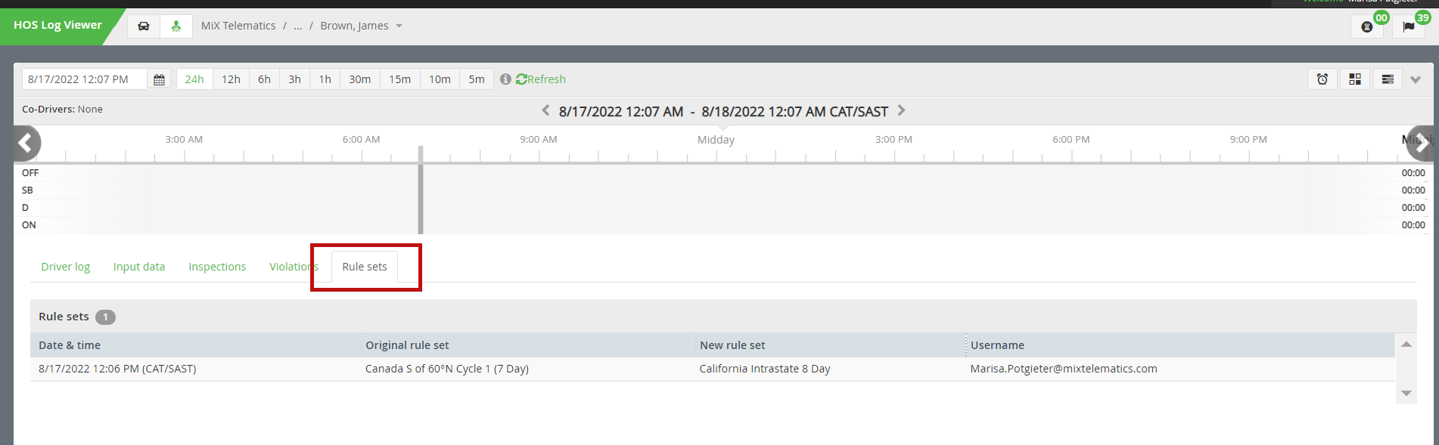
Task: Select the 30m time range
Action: point(359,79)
